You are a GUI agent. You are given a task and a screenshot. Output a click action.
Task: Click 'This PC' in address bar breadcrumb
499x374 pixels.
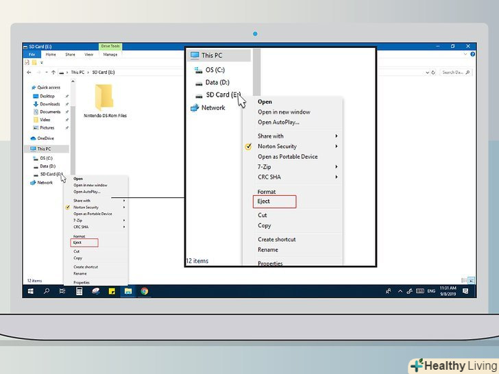click(77, 73)
